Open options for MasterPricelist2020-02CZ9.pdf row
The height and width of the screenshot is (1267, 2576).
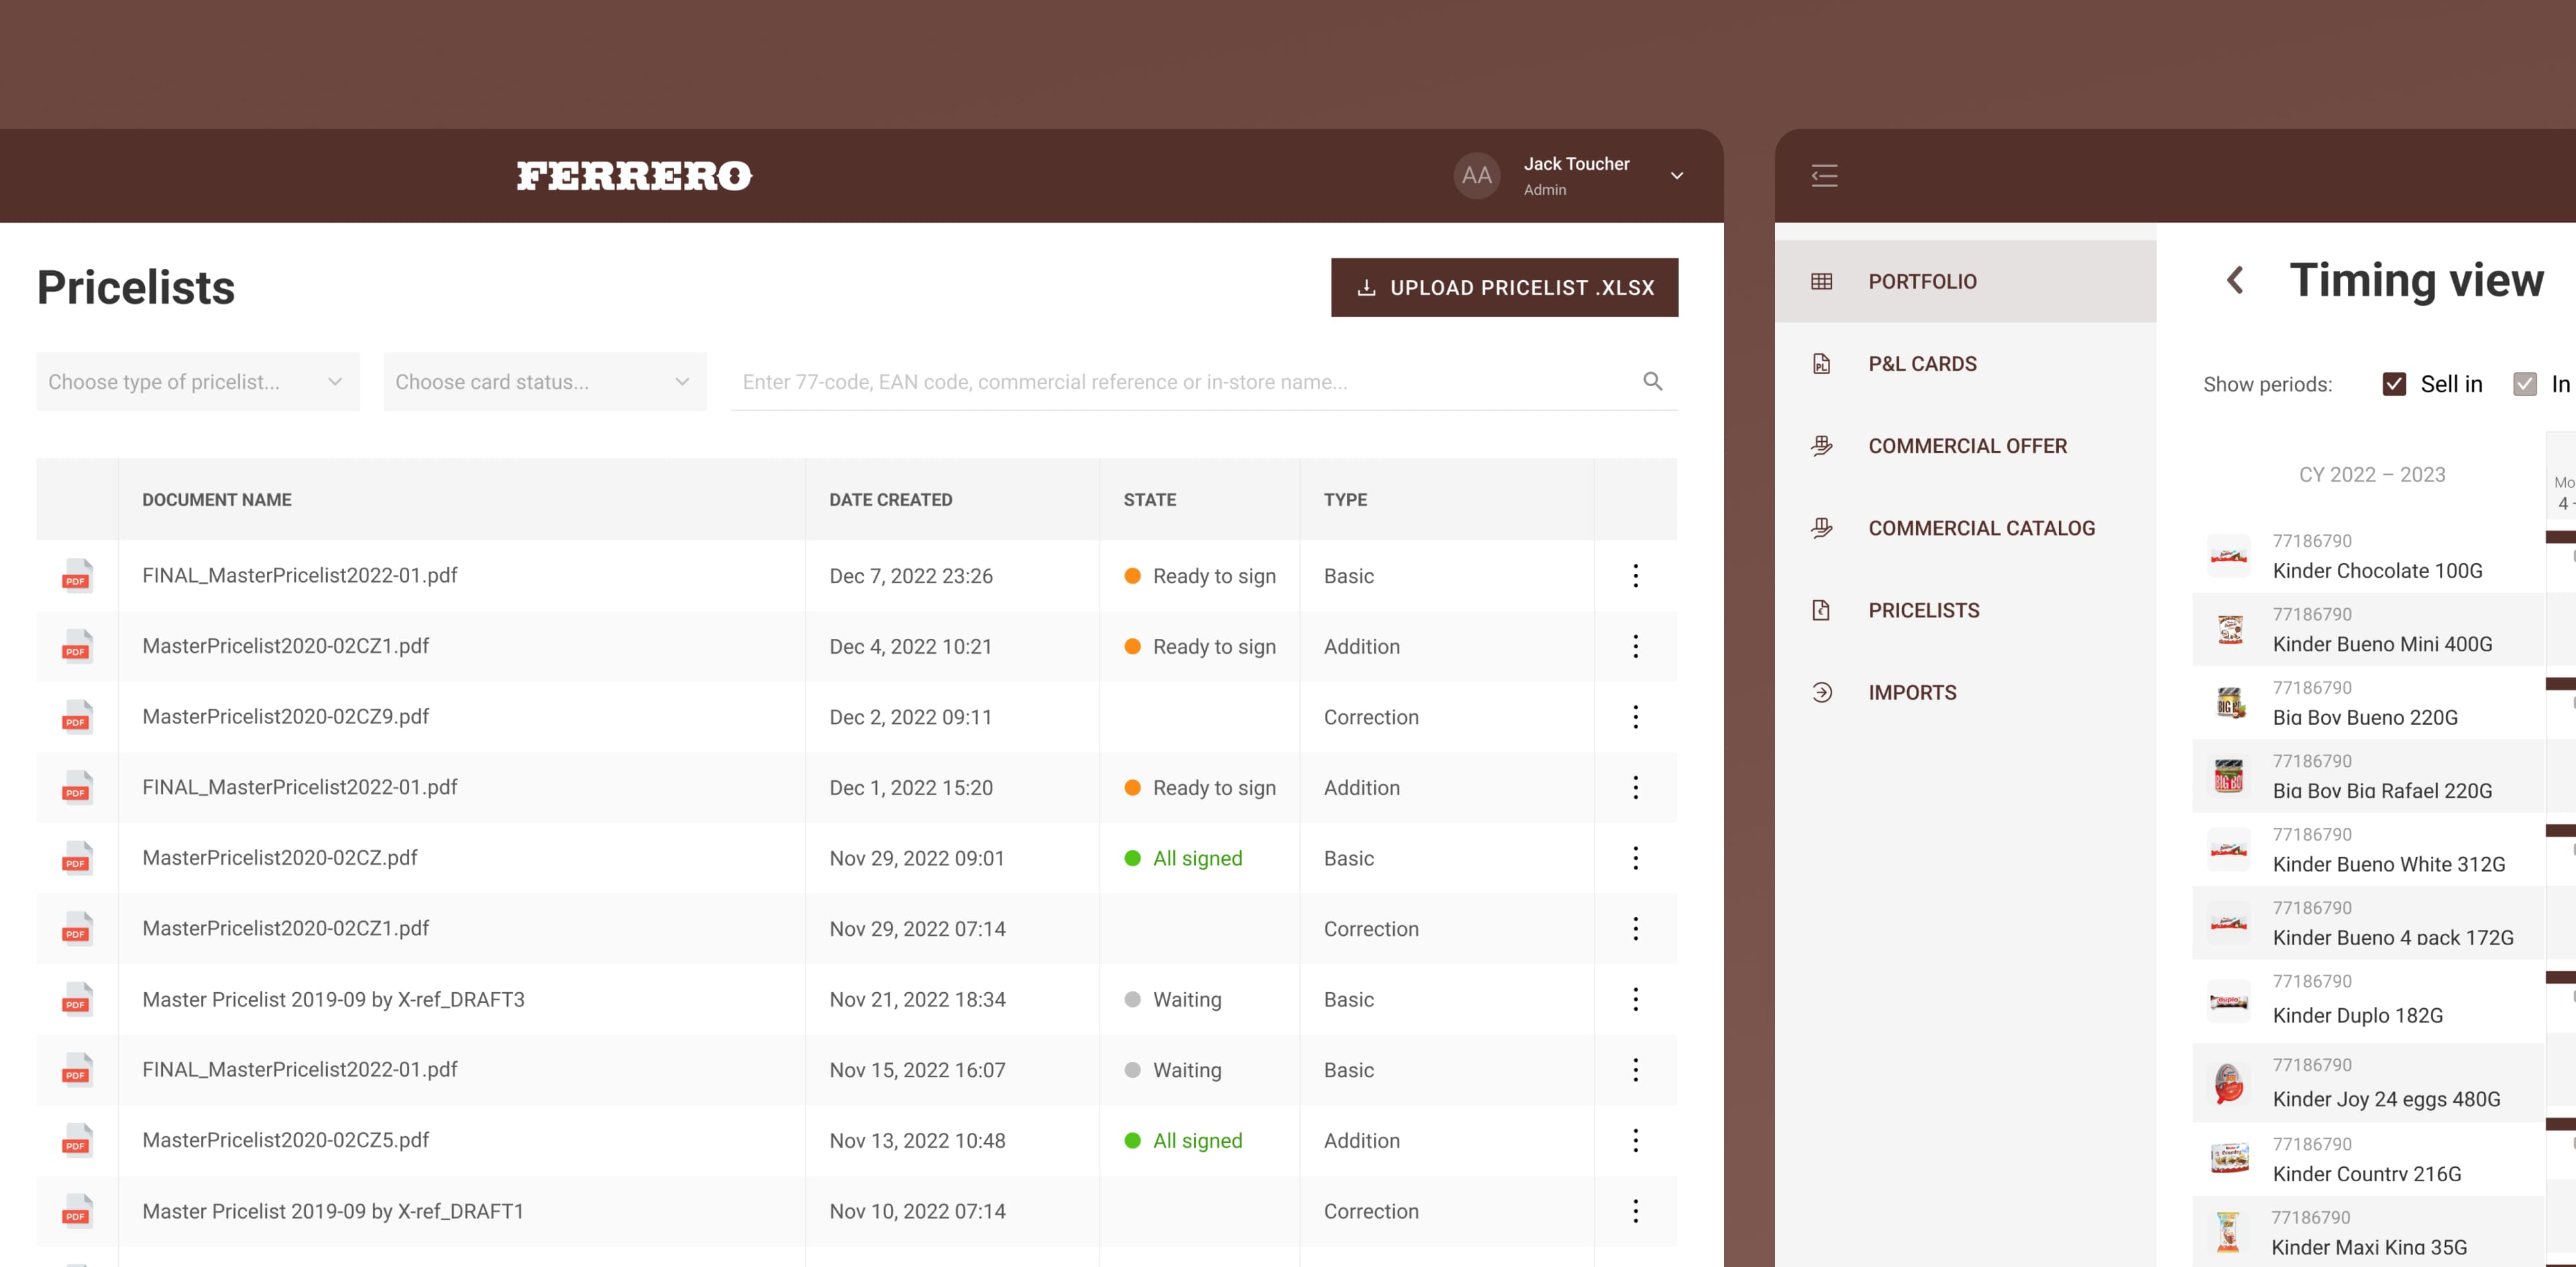click(x=1635, y=717)
